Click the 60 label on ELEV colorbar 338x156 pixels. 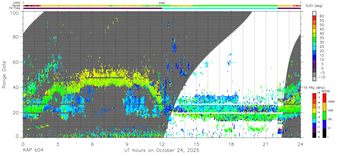coord(321,16)
